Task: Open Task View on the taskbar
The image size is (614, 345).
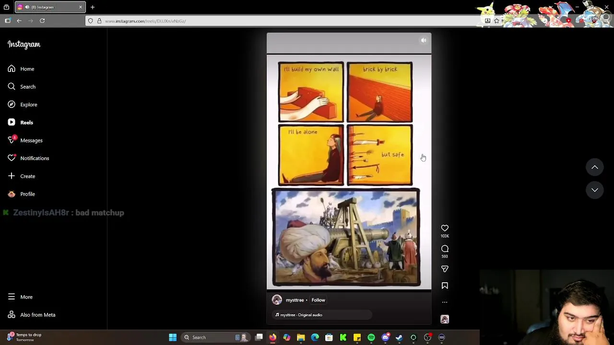Action: [x=259, y=337]
